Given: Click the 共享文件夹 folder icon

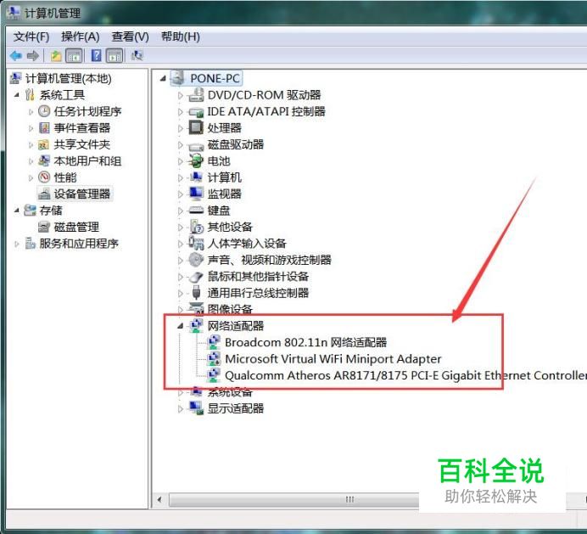Looking at the screenshot, I should [44, 144].
